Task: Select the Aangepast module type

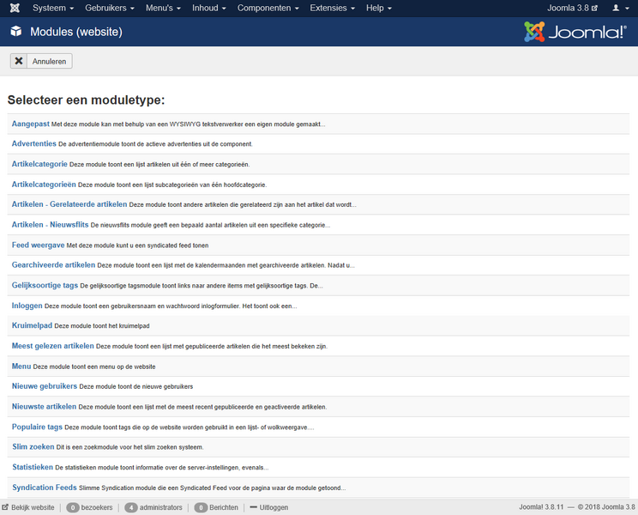Action: (31, 124)
